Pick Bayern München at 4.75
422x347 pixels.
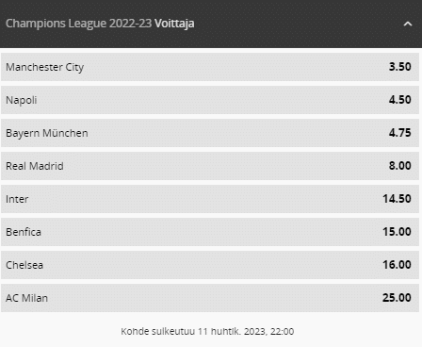(x=399, y=133)
